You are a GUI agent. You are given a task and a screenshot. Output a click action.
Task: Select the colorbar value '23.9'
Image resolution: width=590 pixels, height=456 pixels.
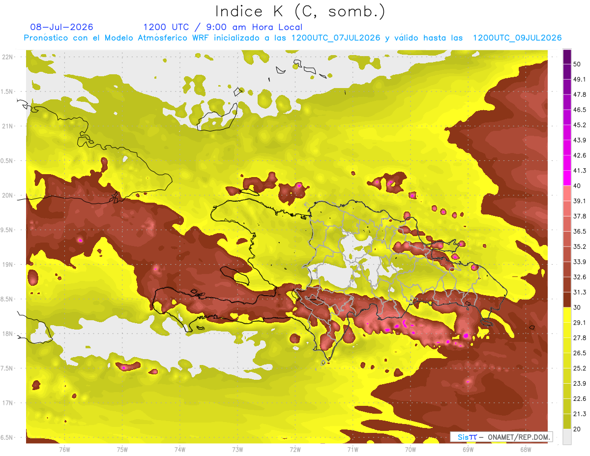coord(580,384)
